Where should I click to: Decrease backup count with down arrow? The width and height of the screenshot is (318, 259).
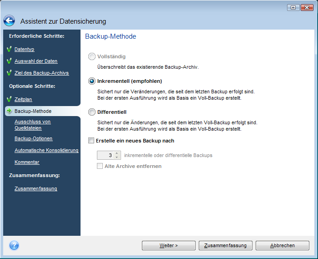[117, 157]
